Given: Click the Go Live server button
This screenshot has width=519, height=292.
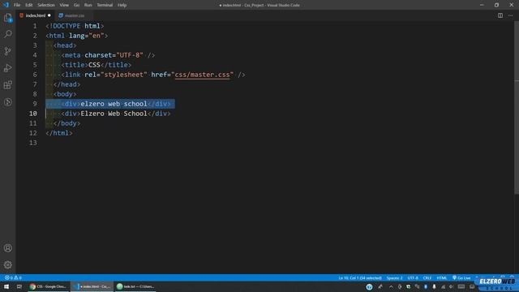Looking at the screenshot, I should (x=461, y=277).
